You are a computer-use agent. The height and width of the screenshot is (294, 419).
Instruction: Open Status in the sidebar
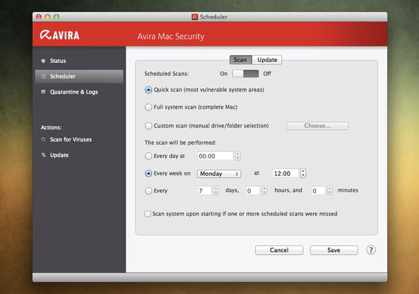pos(79,61)
